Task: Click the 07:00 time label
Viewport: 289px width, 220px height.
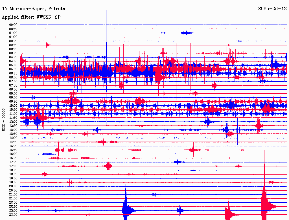Action: [x=13, y=81]
